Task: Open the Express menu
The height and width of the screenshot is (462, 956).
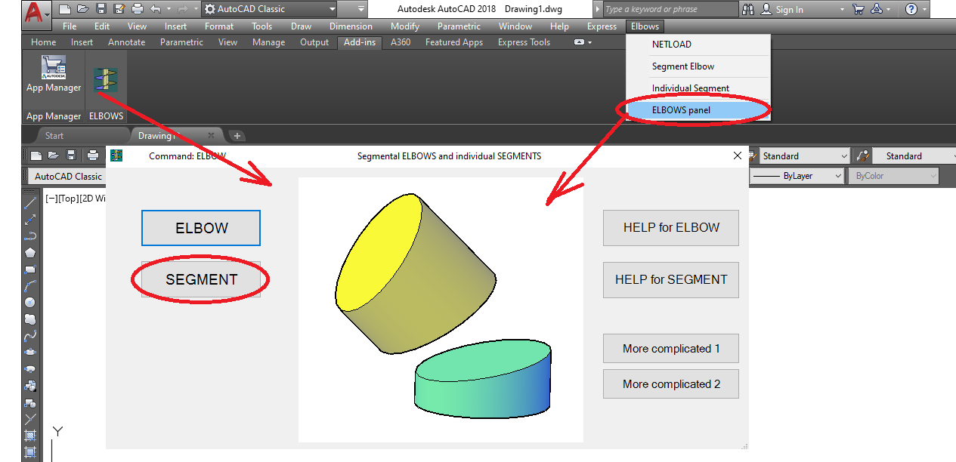Action: point(602,26)
